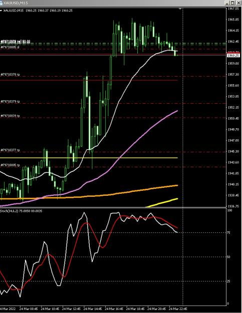Click price scale value 1952.15
The height and width of the screenshot is (313, 242).
(233, 107)
